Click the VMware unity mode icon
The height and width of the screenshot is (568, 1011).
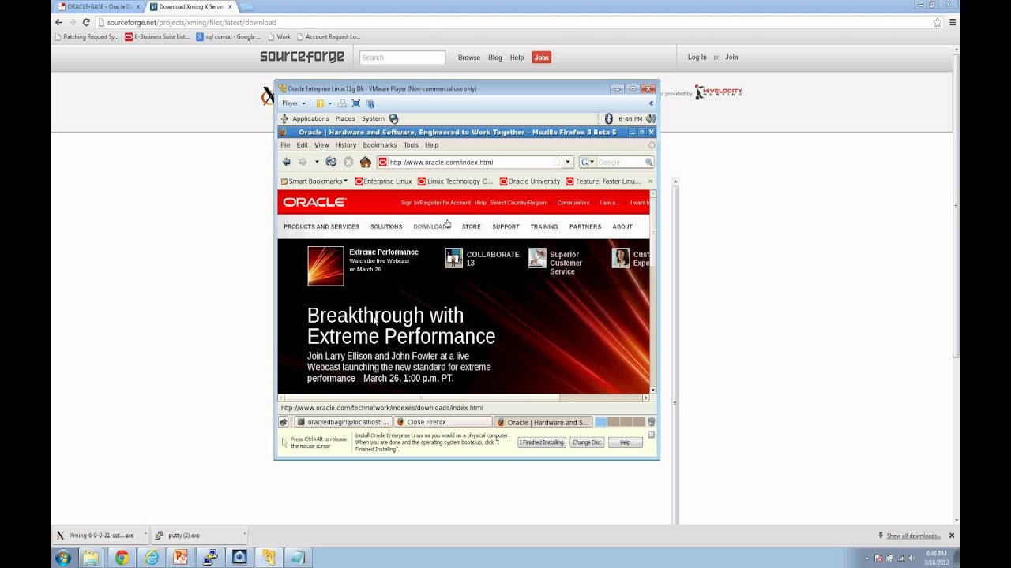coord(370,103)
